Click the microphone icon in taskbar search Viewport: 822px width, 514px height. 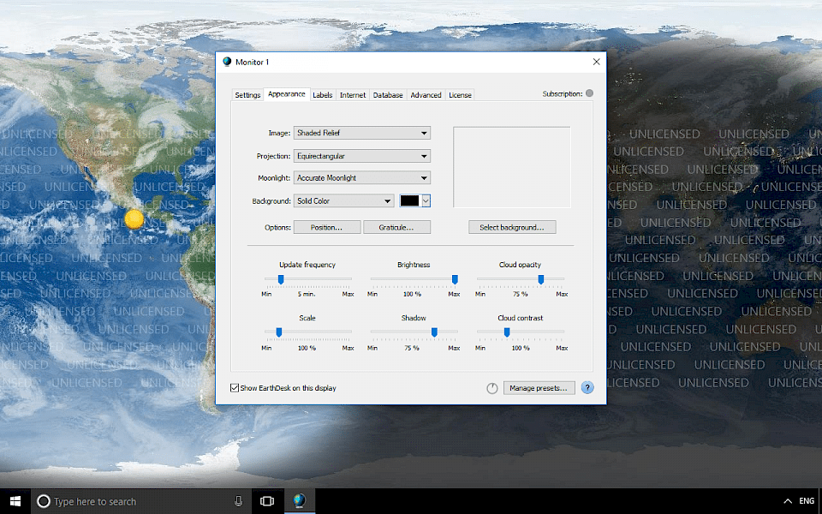point(239,501)
